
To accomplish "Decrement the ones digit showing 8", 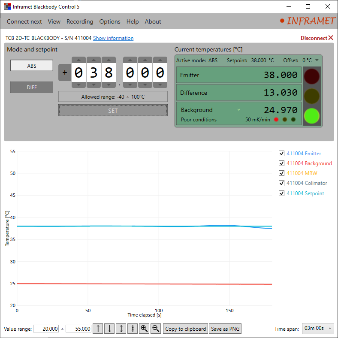I will click(x=109, y=85).
